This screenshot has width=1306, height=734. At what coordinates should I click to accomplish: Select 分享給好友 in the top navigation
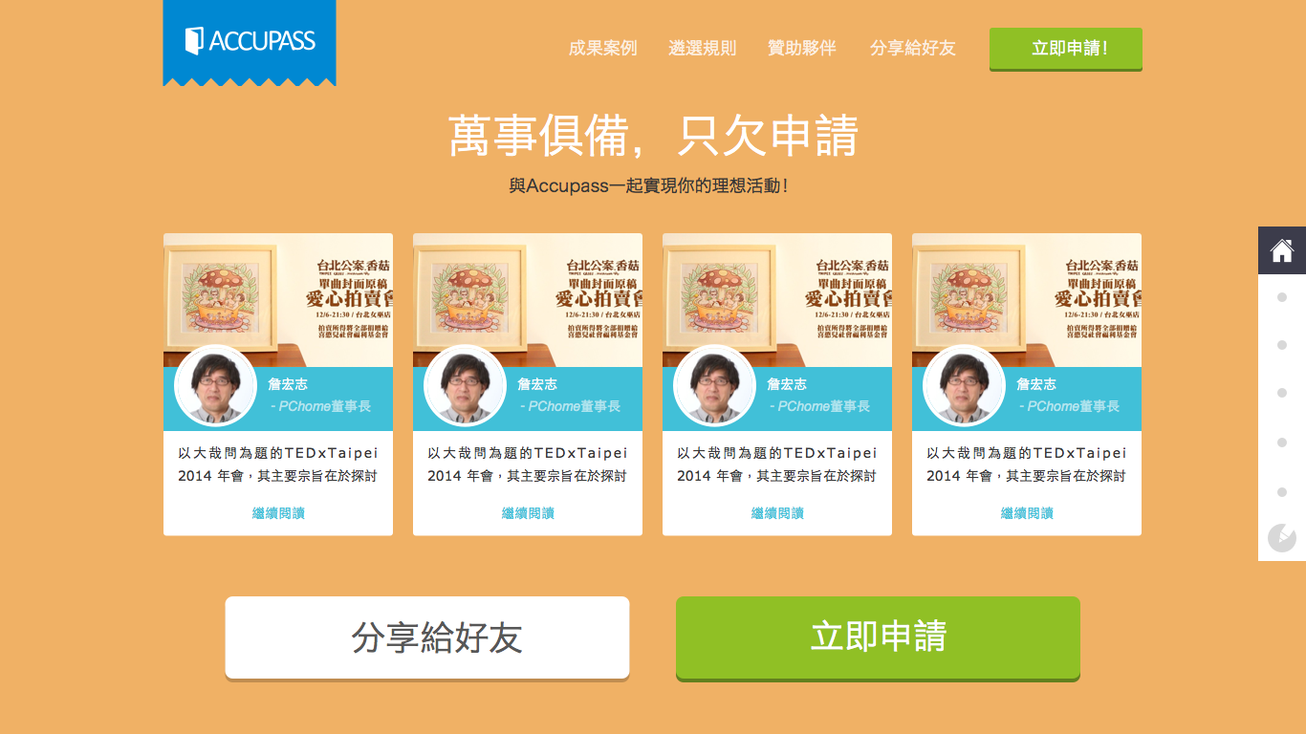click(x=913, y=48)
